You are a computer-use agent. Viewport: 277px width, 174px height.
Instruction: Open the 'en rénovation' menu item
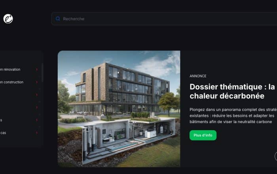(x=10, y=69)
